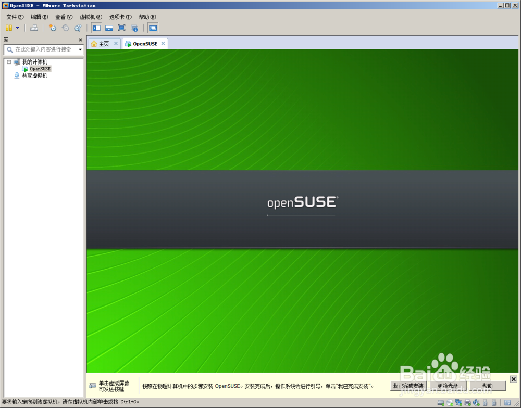Toggle the console view toolbar icon
The width and height of the screenshot is (521, 408).
[153, 28]
